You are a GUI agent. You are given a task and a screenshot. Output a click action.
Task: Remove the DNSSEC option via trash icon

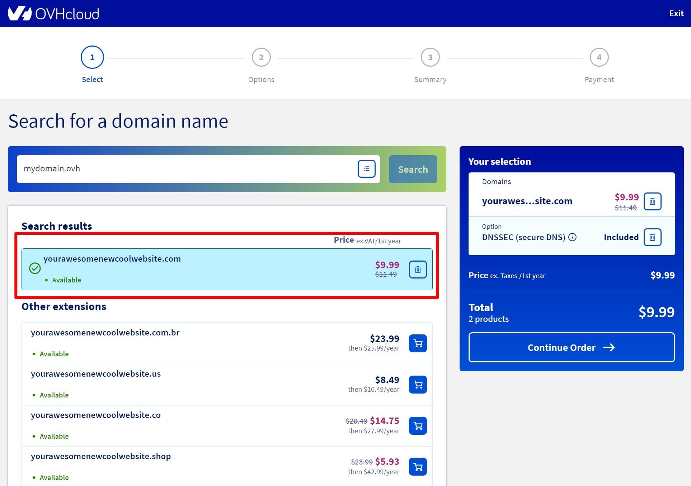point(652,237)
